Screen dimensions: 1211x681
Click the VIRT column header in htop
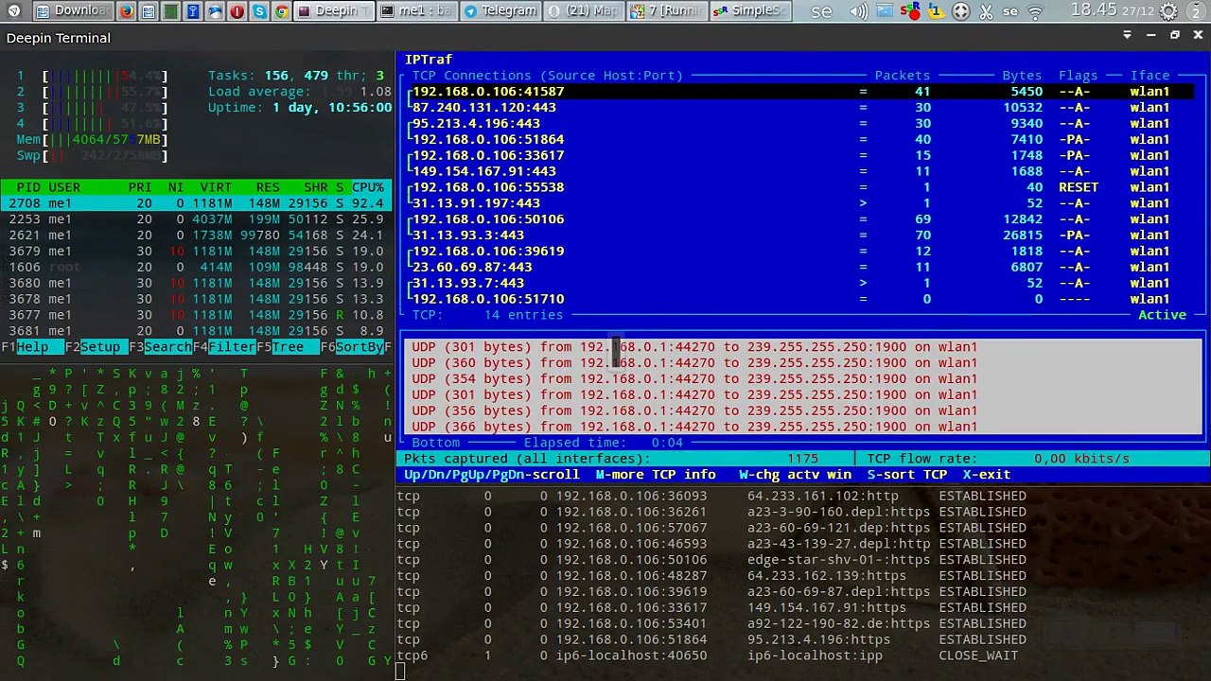coord(216,187)
